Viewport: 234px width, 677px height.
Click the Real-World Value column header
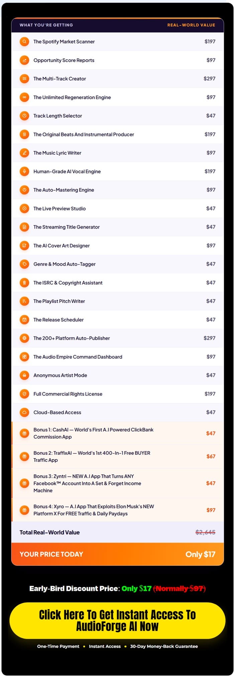(191, 25)
